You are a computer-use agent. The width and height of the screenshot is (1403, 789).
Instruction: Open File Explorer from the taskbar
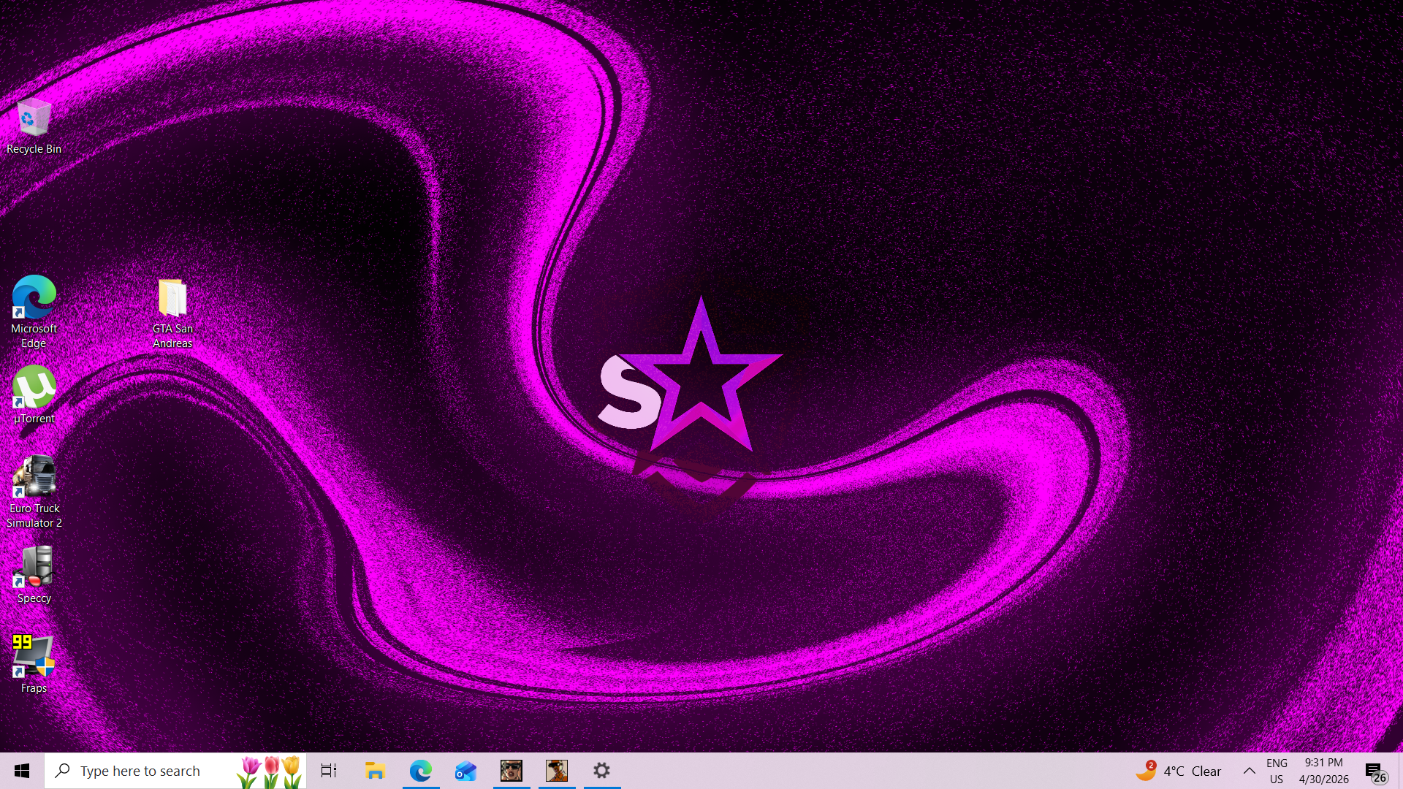point(375,771)
